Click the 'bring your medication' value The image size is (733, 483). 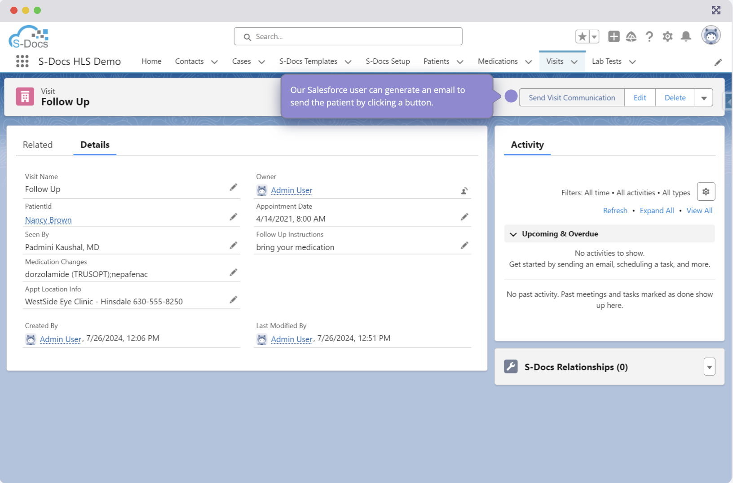295,247
